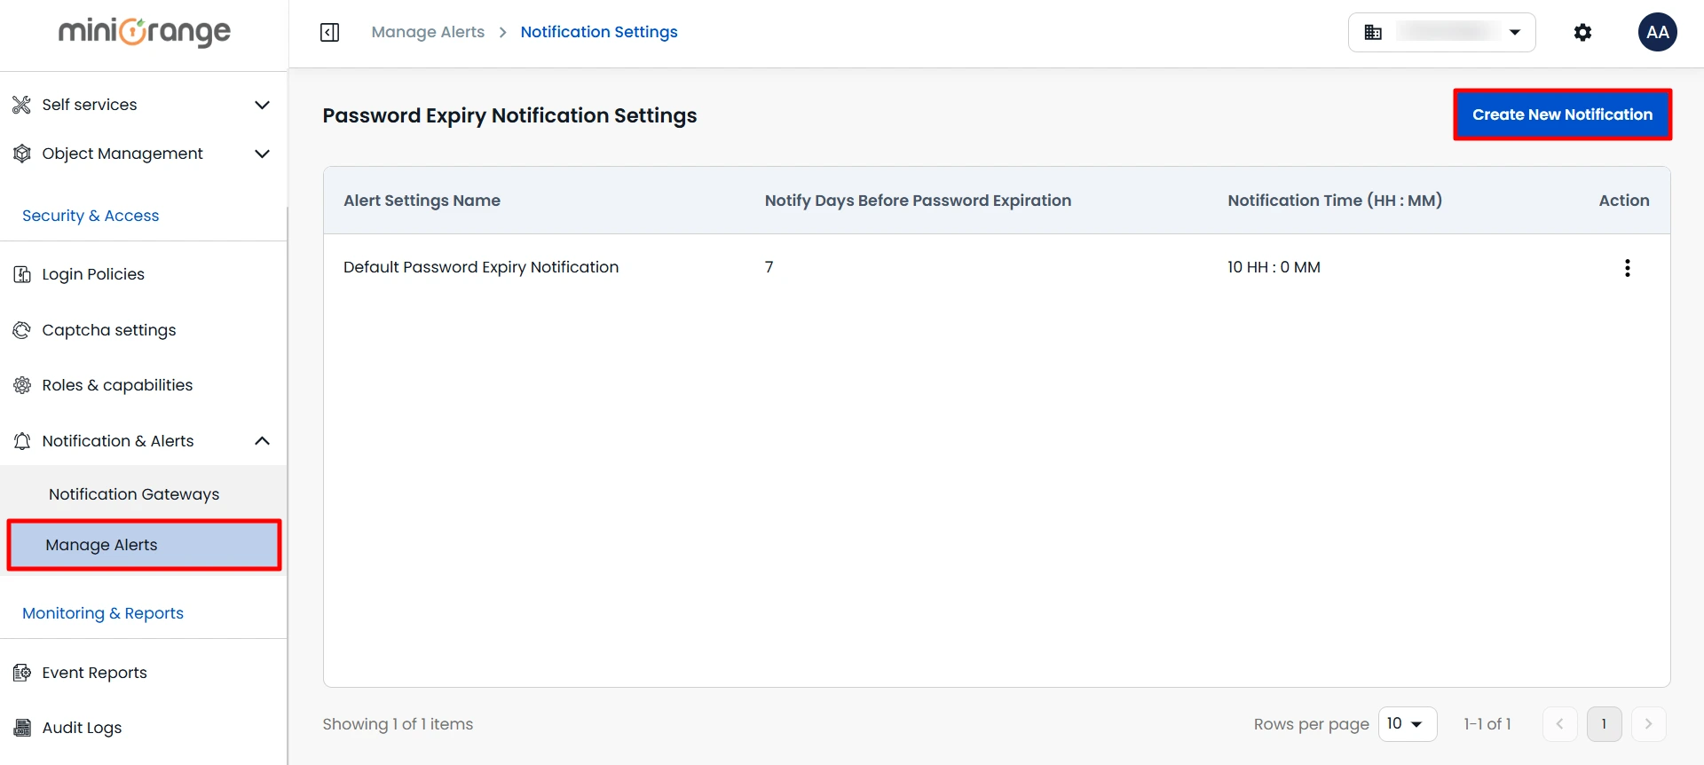The image size is (1704, 765).
Task: Click the Login Policies icon
Action: 22,274
